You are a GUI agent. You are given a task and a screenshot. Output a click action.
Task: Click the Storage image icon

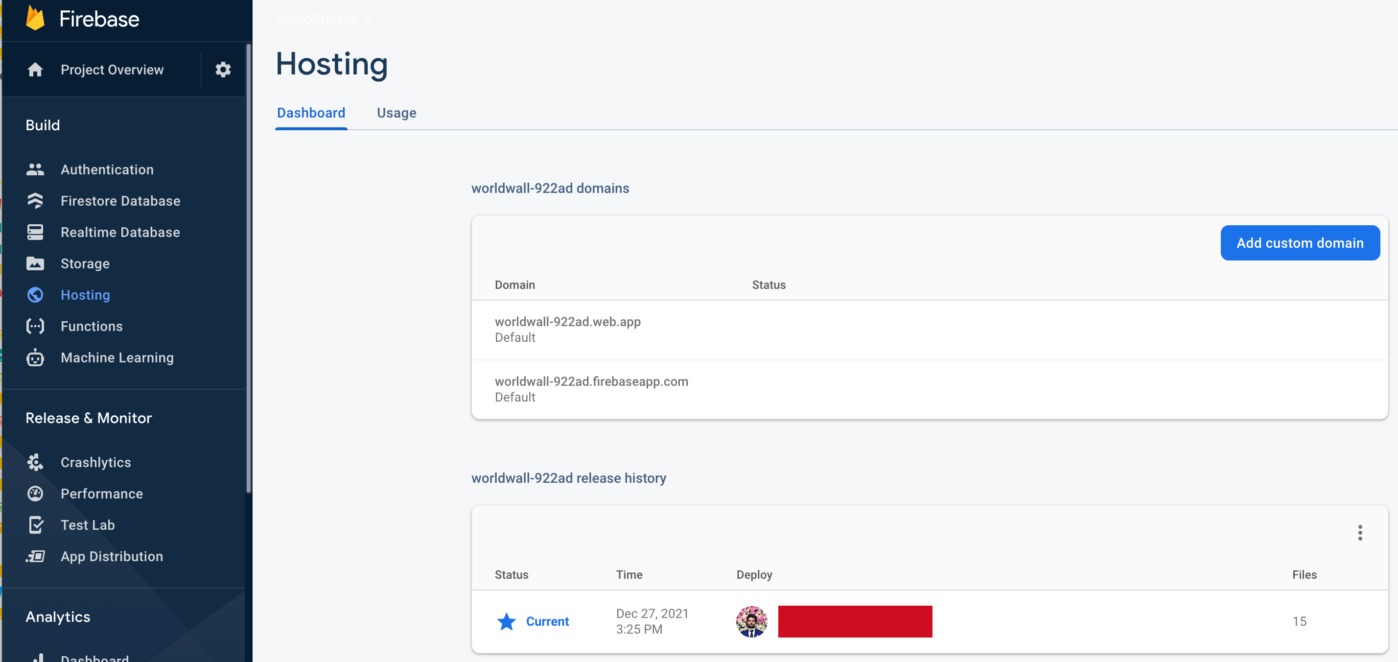click(35, 264)
